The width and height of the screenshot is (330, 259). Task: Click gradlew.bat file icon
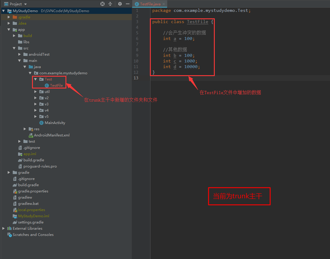click(15, 204)
